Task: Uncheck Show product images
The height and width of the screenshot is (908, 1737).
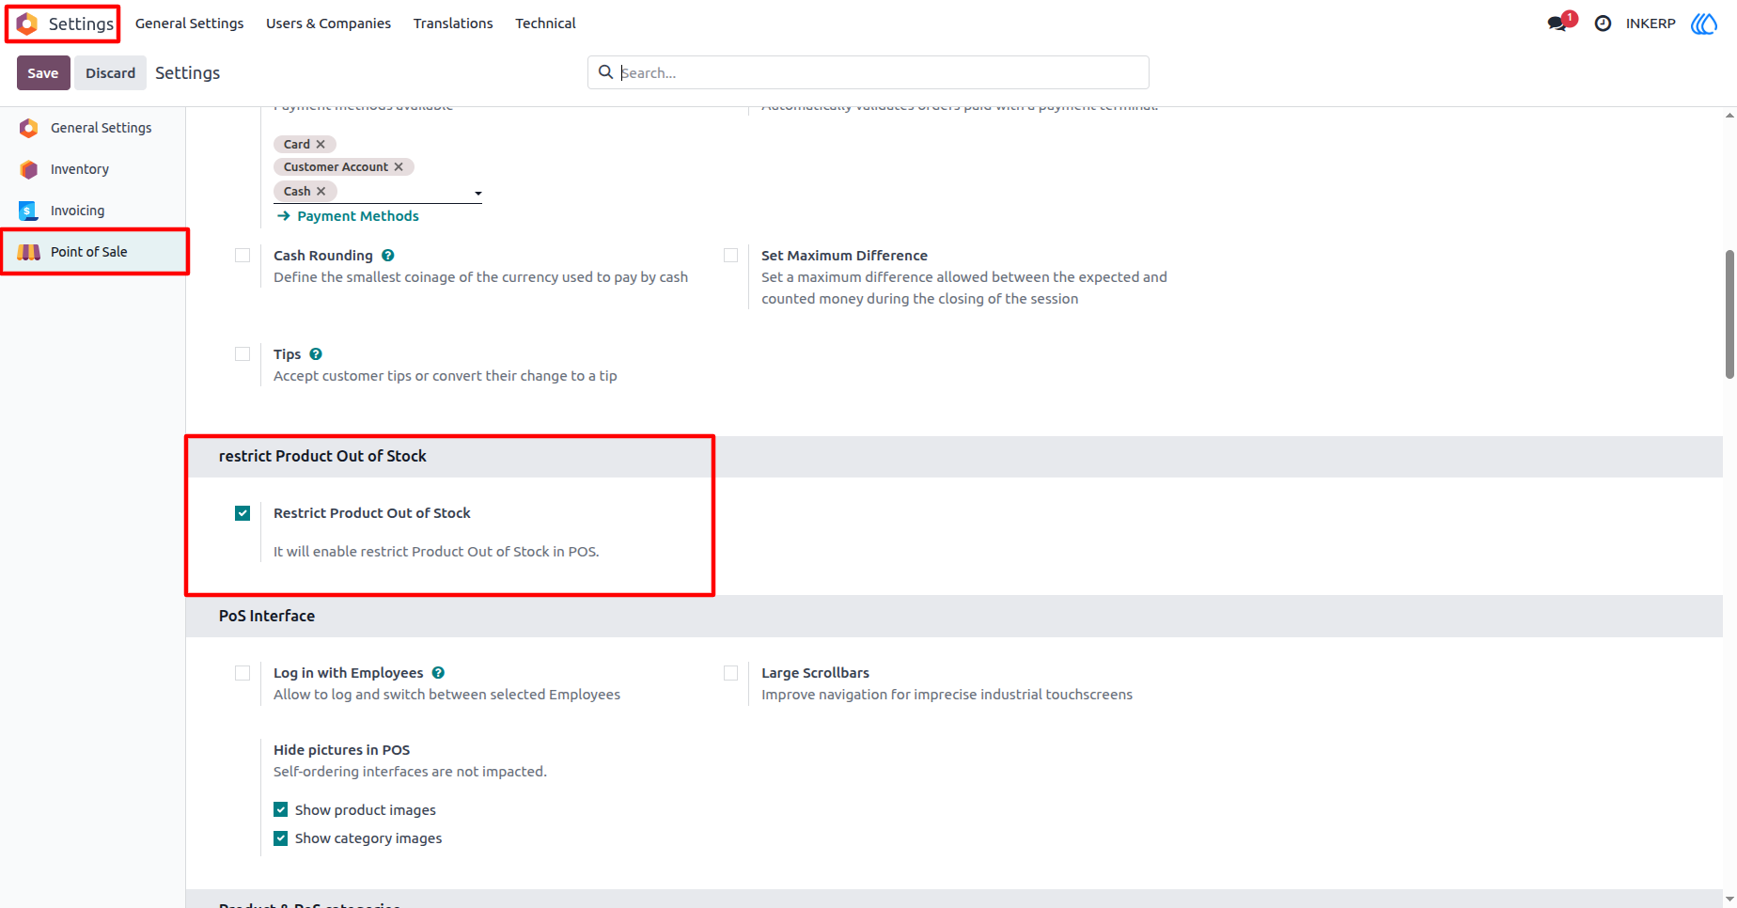Action: pyautogui.click(x=281, y=809)
